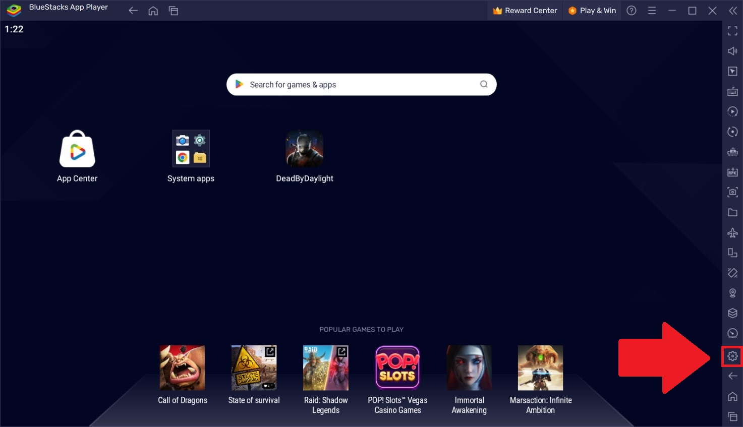Collapse the sidebar with double chevron
This screenshot has height=427, width=743.
tap(732, 11)
